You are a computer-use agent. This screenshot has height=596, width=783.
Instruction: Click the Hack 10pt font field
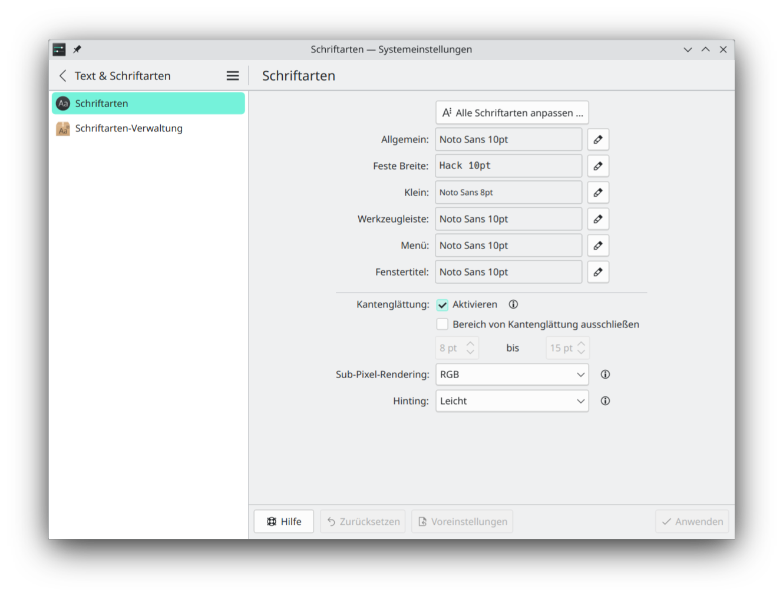(x=508, y=166)
